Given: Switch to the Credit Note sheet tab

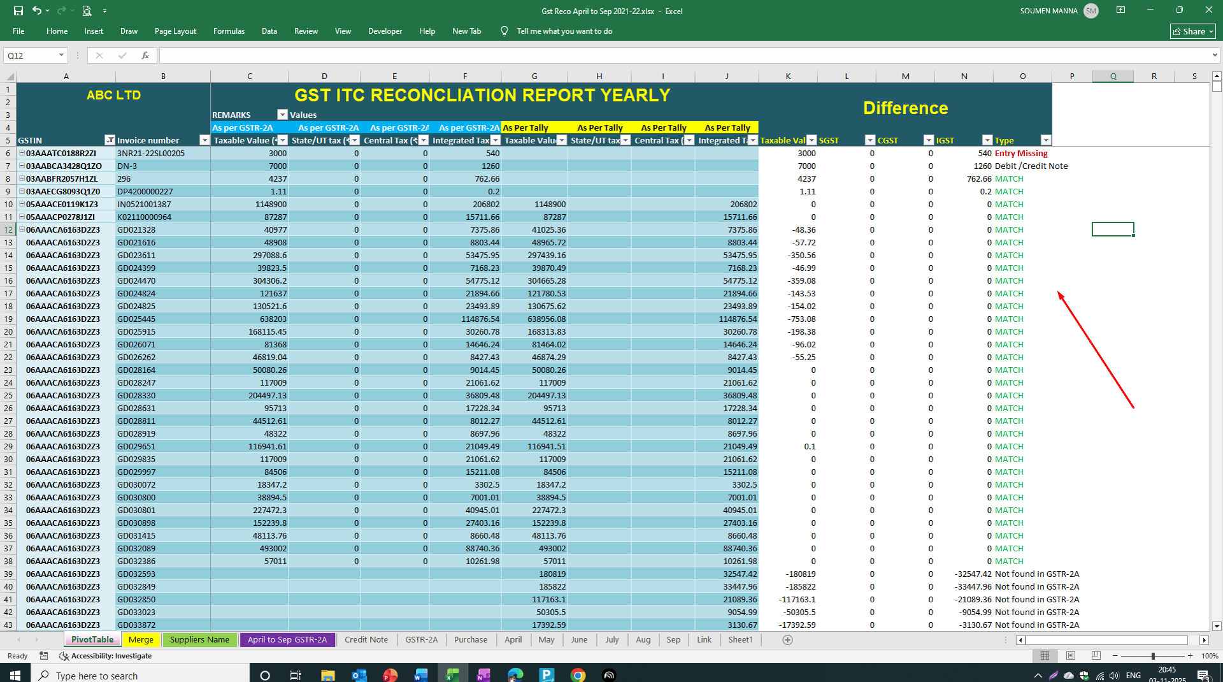Looking at the screenshot, I should 366,640.
